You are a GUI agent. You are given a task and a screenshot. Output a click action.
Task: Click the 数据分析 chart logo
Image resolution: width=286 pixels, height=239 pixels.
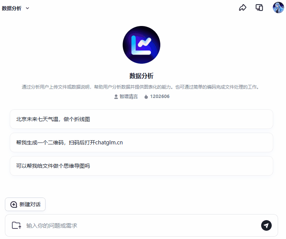(x=141, y=45)
